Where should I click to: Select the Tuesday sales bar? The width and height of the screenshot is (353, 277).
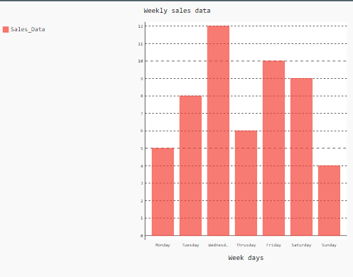[190, 165]
